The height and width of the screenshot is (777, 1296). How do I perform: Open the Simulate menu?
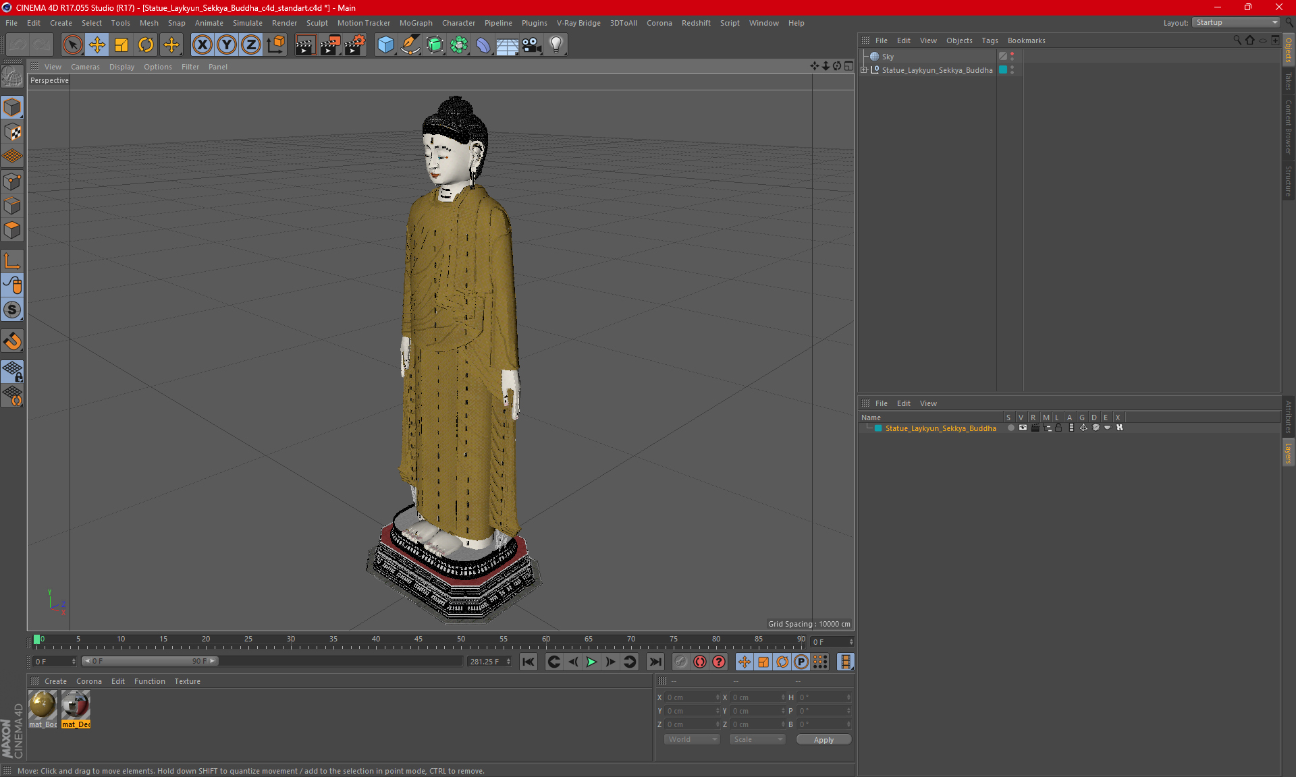248,23
